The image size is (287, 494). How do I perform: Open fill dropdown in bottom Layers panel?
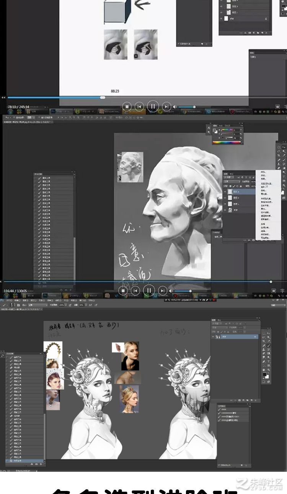245,332
